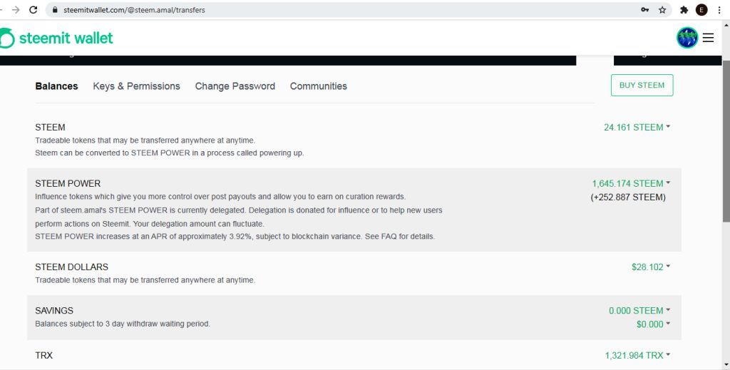Open the browser extensions puzzle icon

pos(684,10)
